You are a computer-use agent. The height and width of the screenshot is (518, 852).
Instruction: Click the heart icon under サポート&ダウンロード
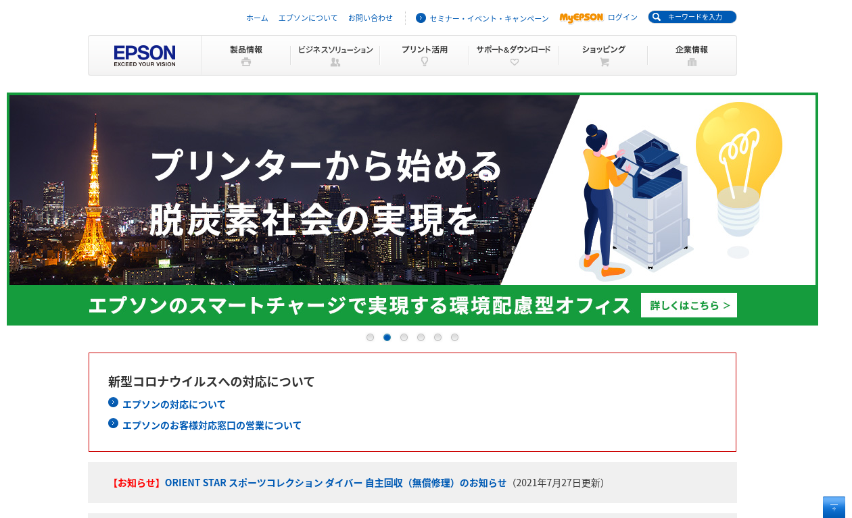click(514, 62)
